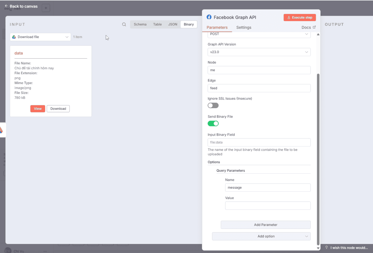373x253 pixels.
Task: Click the View button for data file
Action: coord(38,109)
